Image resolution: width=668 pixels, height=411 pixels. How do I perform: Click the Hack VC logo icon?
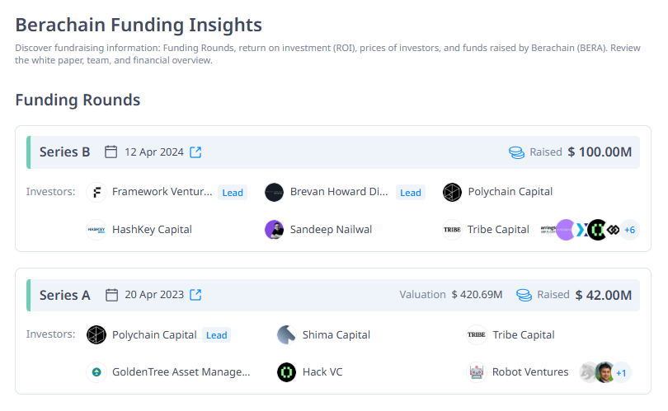click(287, 372)
